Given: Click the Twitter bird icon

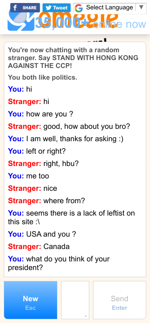Looking at the screenshot, I should tap(48, 8).
